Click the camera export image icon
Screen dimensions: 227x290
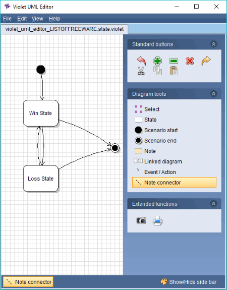pos(141,220)
